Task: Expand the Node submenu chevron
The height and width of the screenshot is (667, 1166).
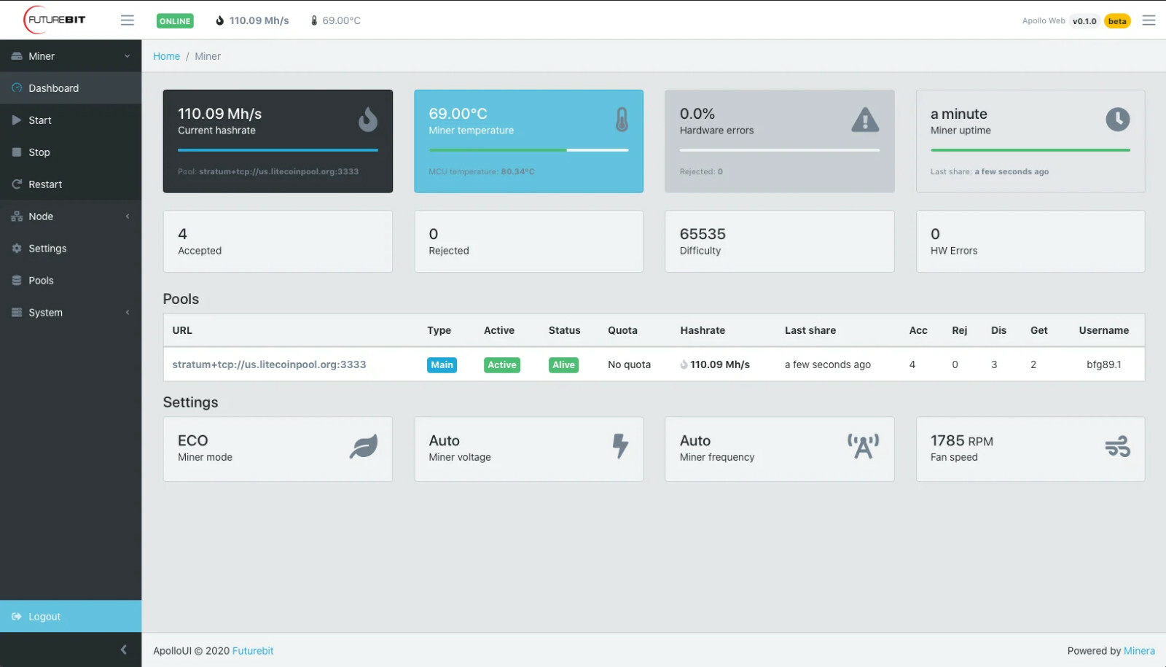Action: (x=128, y=217)
